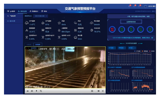Open the gis路网 navigation item
This screenshot has height=96, width=162.
pos(11,11)
